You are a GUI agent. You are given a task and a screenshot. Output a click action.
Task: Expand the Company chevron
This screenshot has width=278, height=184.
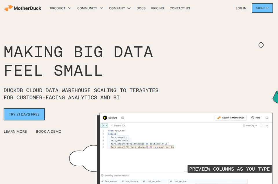pos(129,8)
